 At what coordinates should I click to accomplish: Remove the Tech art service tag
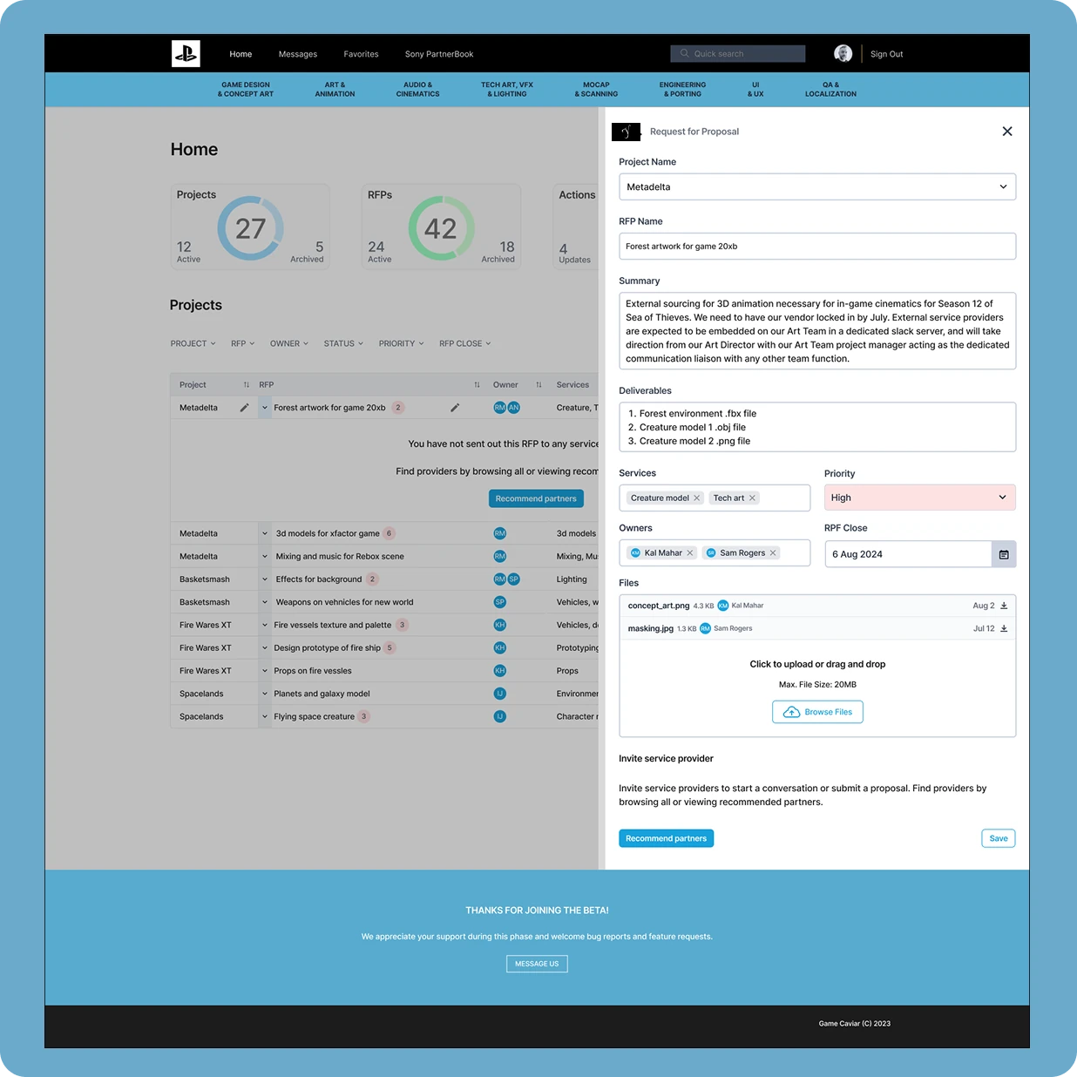(x=752, y=498)
